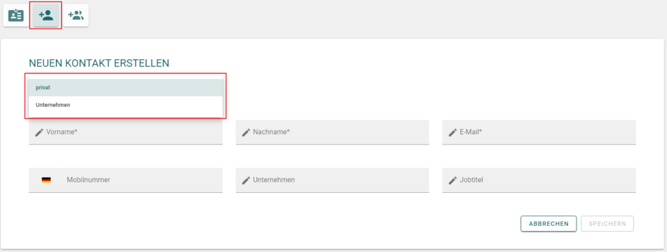Open the add multiple contacts icon

tap(76, 15)
